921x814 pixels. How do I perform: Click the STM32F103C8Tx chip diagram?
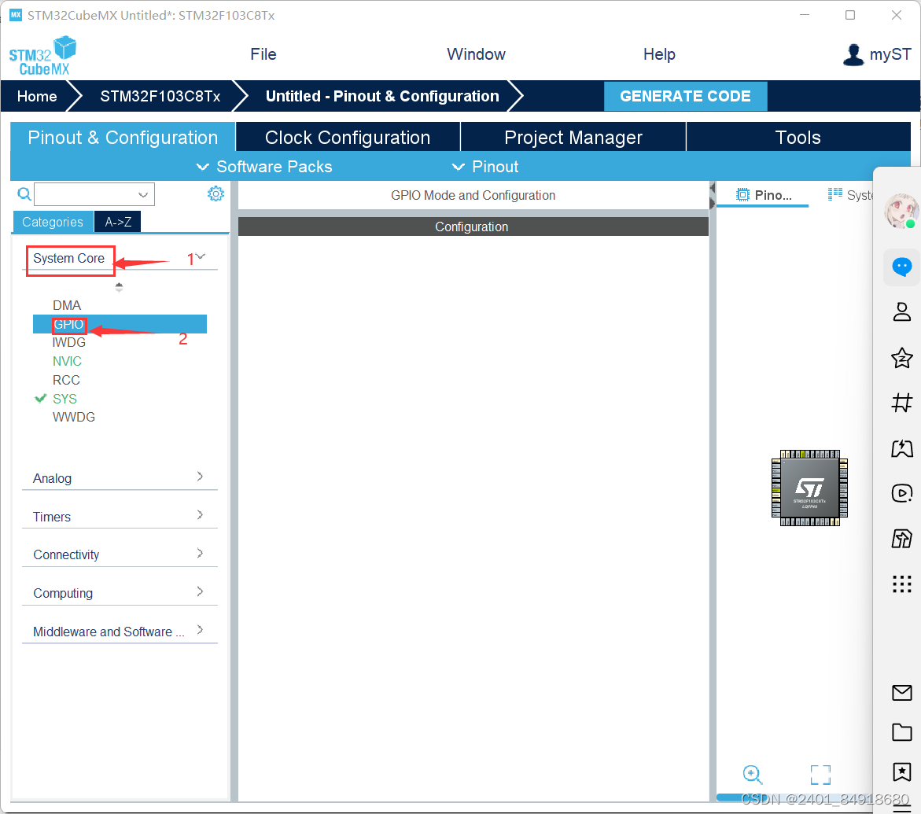coord(809,488)
